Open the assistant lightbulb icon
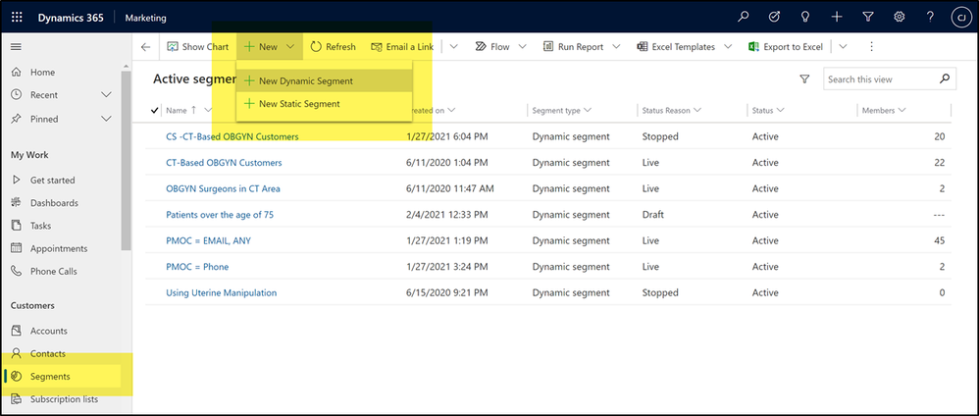Screen dimensions: 979x416 805,18
